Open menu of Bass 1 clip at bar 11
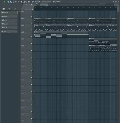Screen dimensions: 120x123 pyautogui.click(x=35, y=25)
